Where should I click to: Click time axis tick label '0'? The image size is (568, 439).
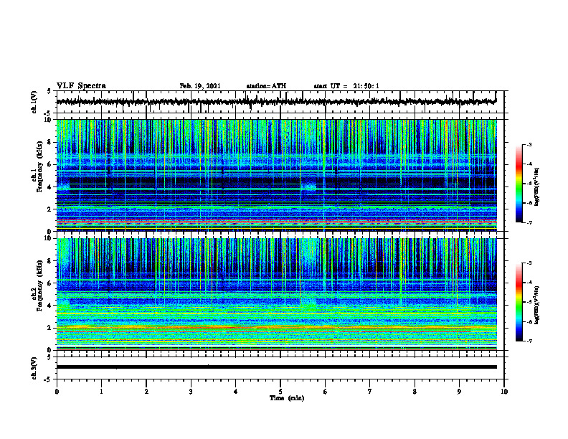pos(57,392)
